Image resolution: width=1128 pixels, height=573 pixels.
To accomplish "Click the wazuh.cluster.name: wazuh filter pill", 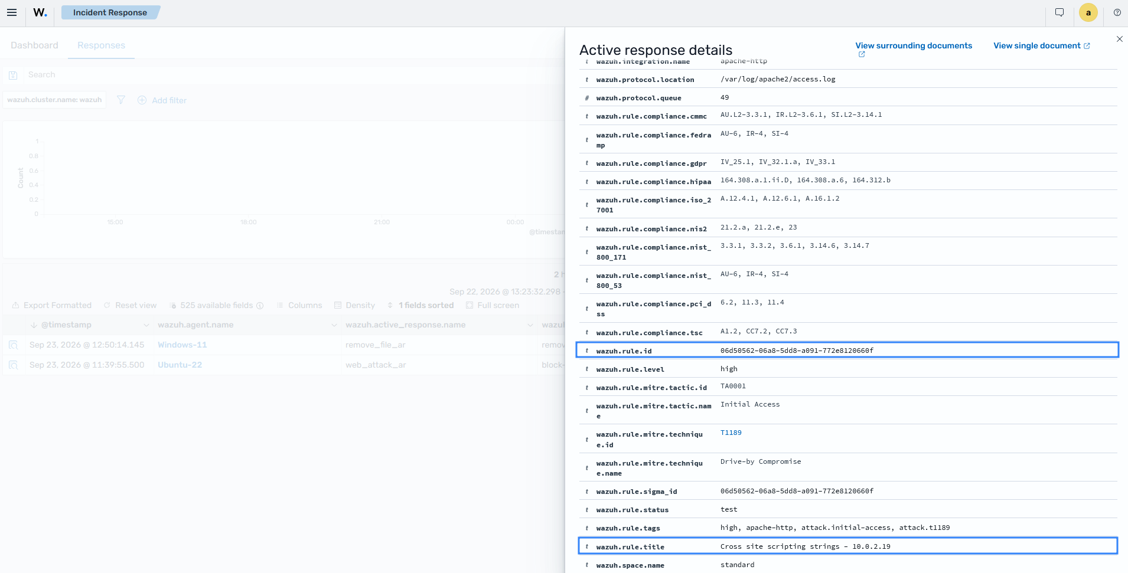I will [54, 100].
